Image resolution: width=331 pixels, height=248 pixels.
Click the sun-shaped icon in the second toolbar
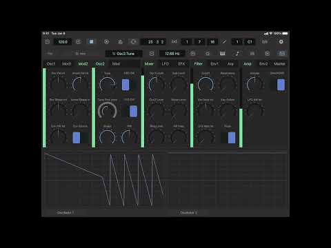[208, 54]
